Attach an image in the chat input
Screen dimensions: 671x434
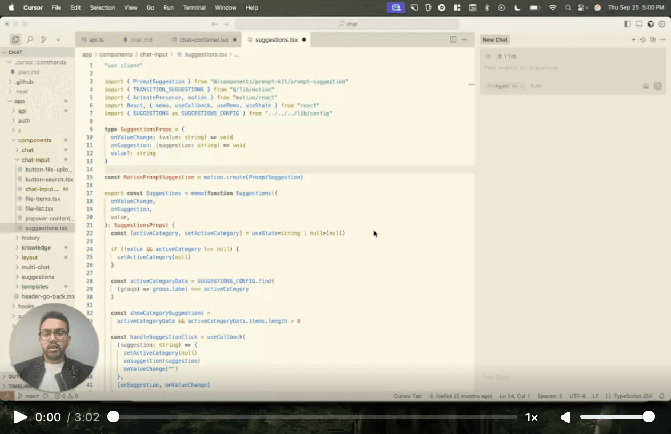click(x=645, y=86)
